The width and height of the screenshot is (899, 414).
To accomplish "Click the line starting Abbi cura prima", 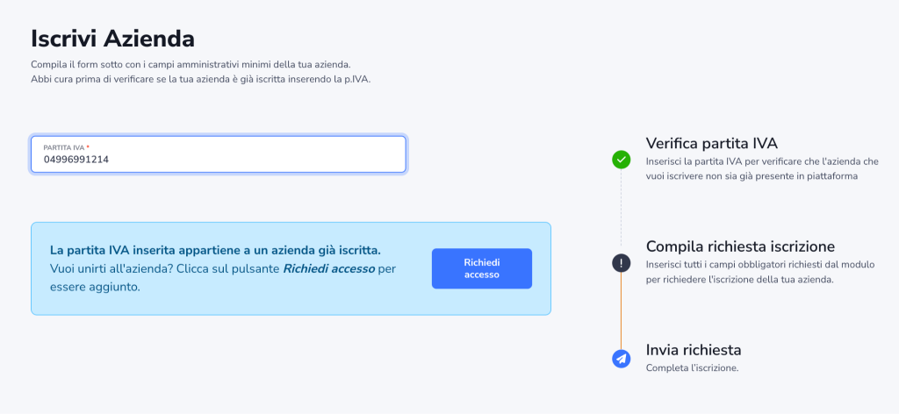I will tap(201, 80).
